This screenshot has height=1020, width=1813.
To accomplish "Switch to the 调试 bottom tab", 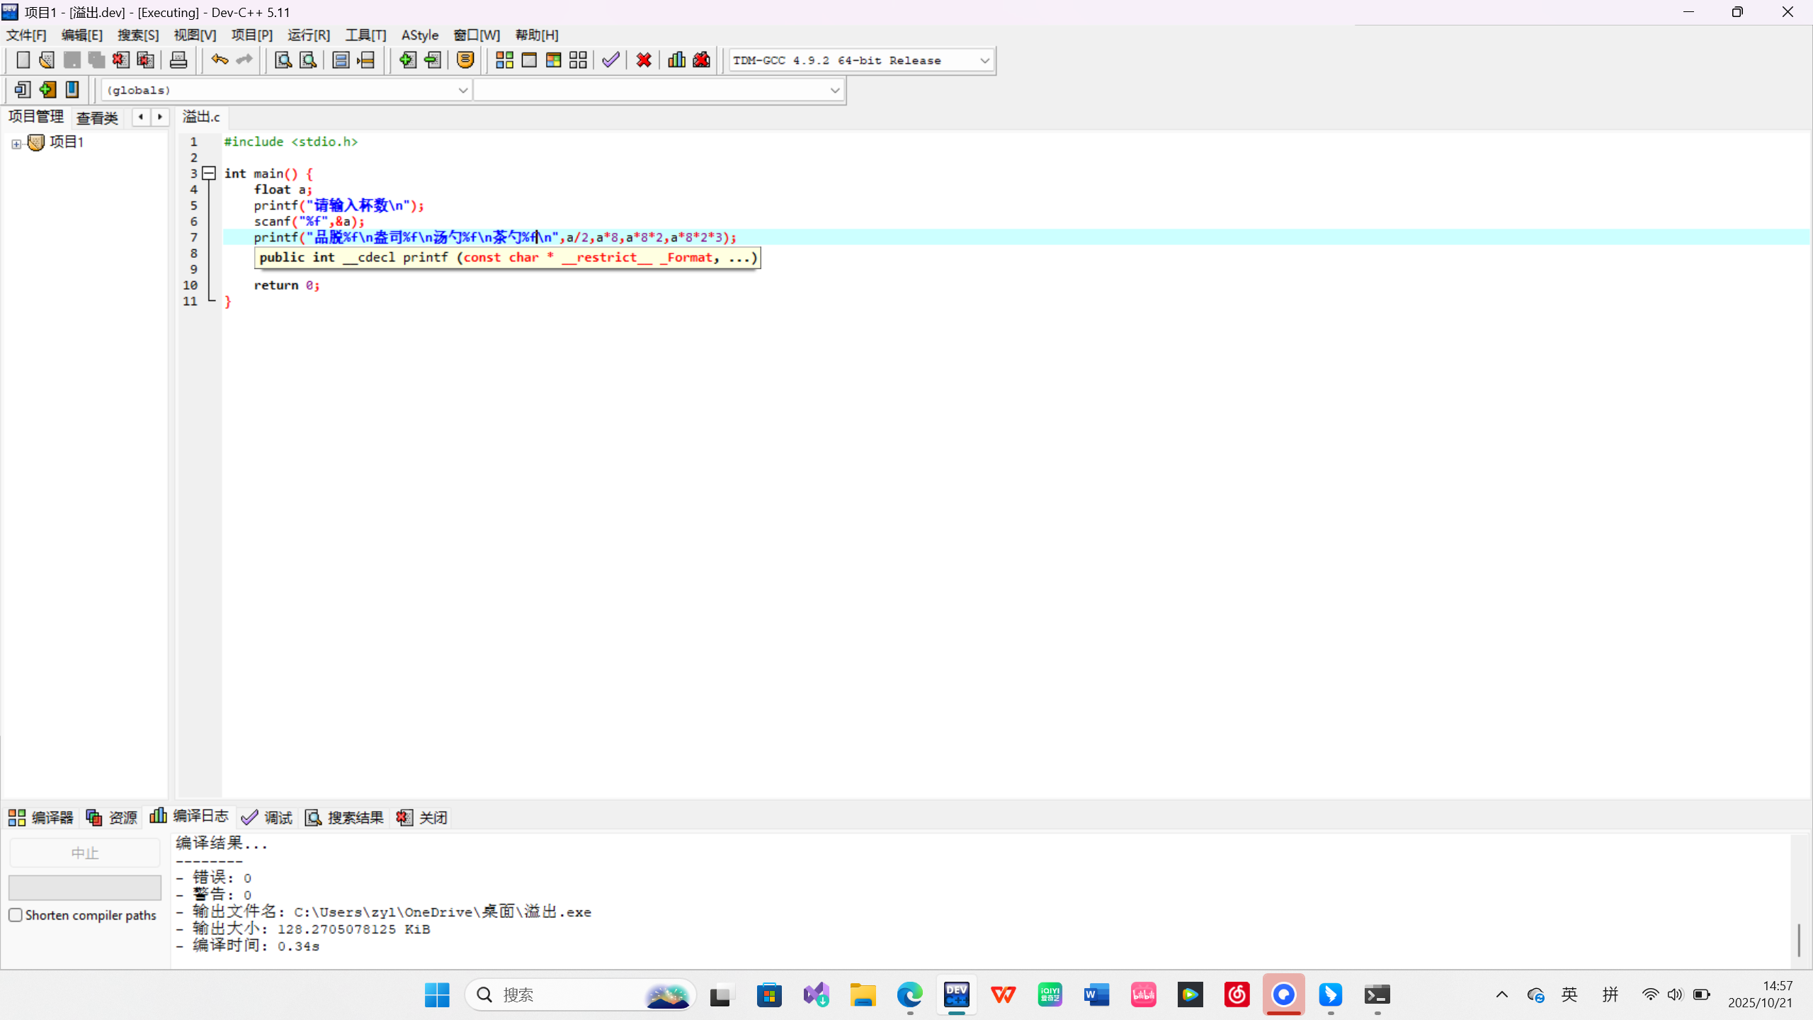I will click(x=268, y=817).
